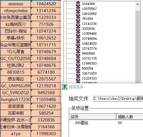Click spreadsheet cell 想去海边
The height and width of the screenshot is (137, 143).
click(x=15, y=79)
